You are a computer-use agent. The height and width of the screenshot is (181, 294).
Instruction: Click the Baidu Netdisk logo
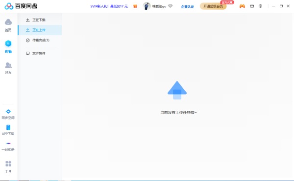21,6
